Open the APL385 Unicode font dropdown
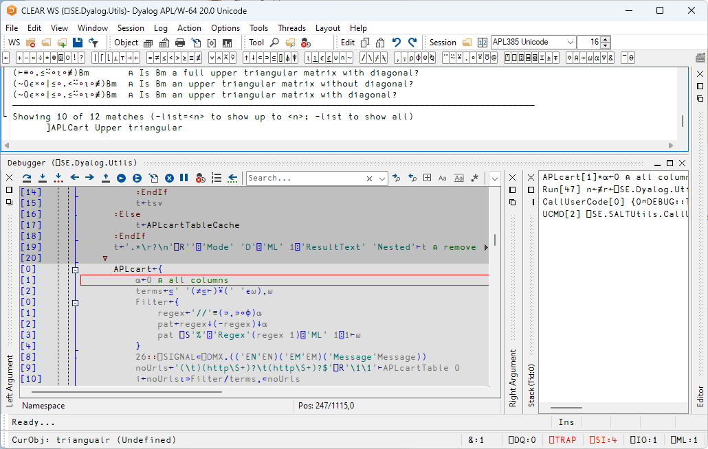This screenshot has height=449, width=708. (570, 43)
